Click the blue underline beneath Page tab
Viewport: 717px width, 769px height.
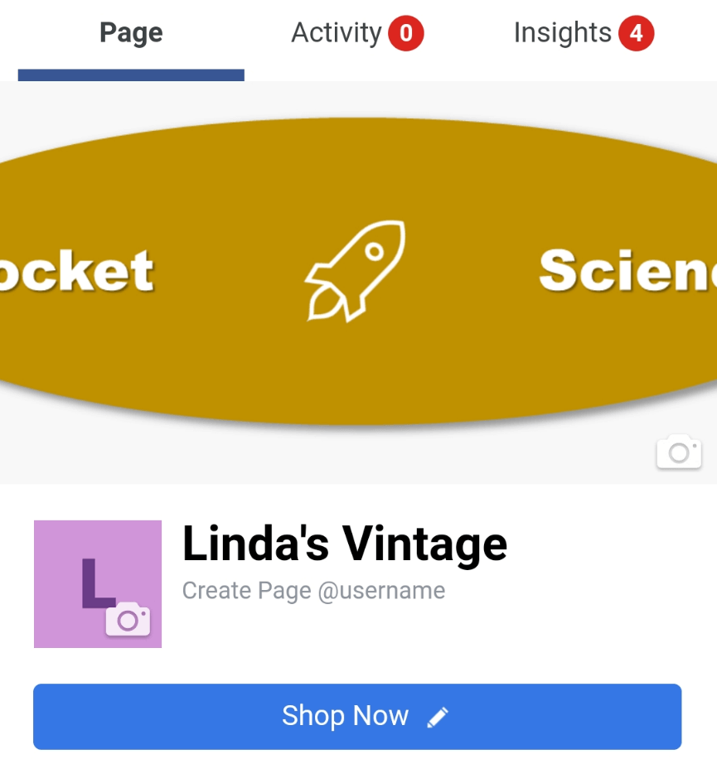[x=131, y=75]
